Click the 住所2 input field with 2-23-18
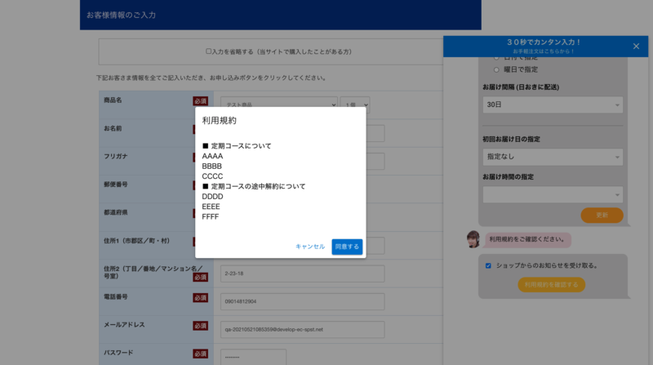The width and height of the screenshot is (653, 365). coord(302,274)
